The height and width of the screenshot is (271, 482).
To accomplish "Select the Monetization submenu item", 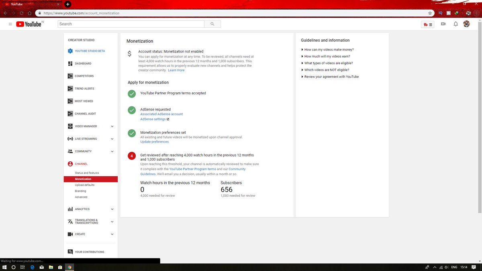I will (91, 179).
